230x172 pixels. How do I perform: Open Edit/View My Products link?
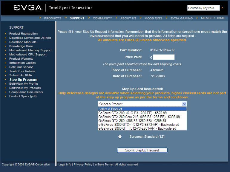coord(25,88)
